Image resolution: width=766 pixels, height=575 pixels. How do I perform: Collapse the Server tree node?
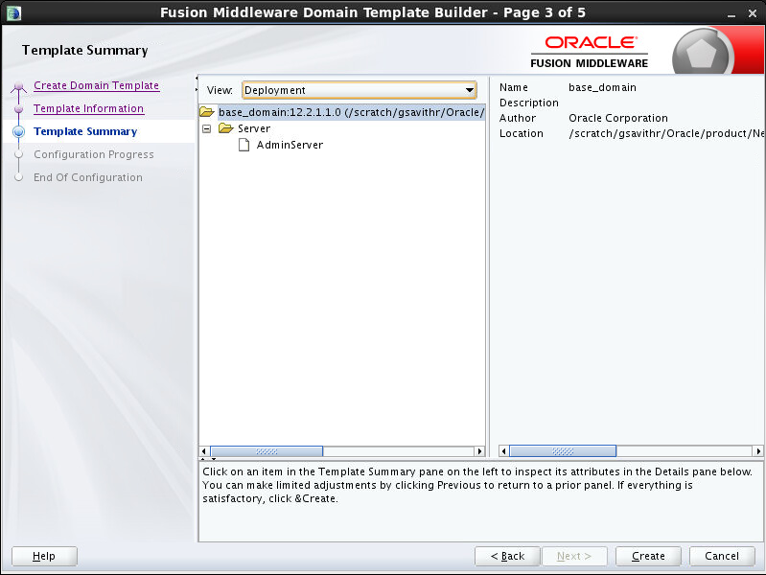coord(207,129)
